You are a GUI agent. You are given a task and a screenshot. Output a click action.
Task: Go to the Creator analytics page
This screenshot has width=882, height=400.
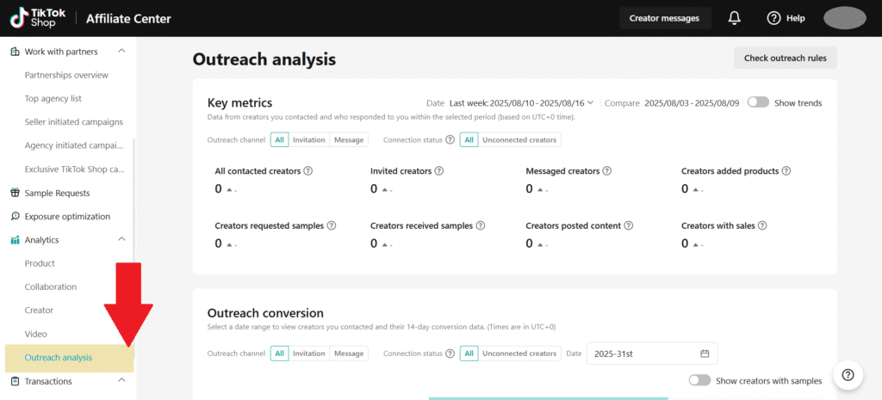pos(39,311)
